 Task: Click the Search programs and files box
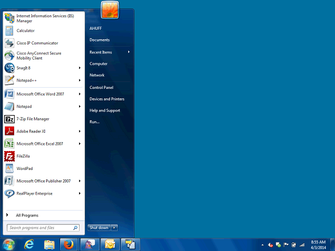pyautogui.click(x=43, y=228)
